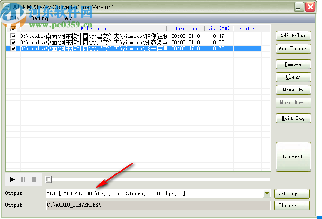322x219 pixels.
Task: Move the selected file up
Action: (293, 90)
